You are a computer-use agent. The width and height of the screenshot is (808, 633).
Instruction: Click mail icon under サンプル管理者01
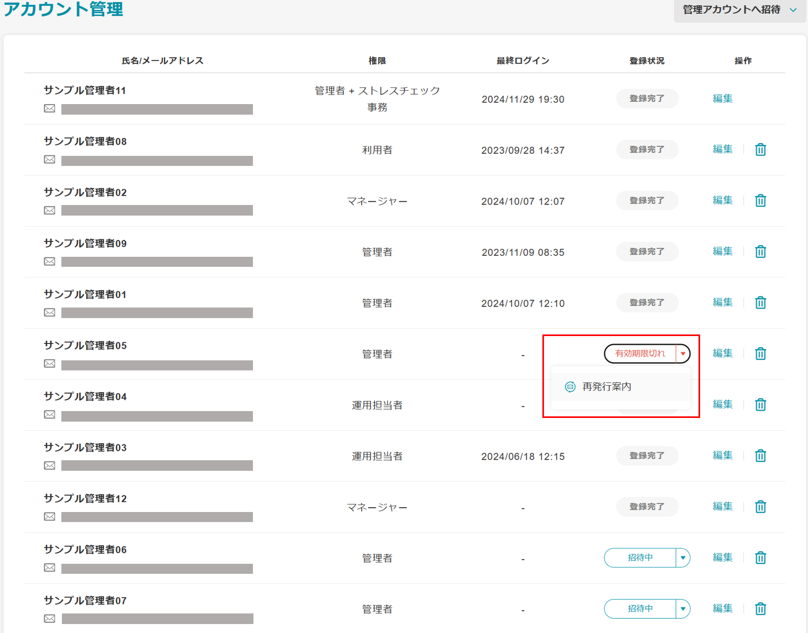pyautogui.click(x=50, y=312)
